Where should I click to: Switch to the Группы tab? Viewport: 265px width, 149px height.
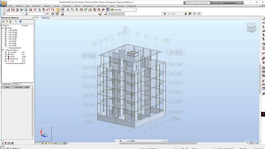[x=16, y=84]
